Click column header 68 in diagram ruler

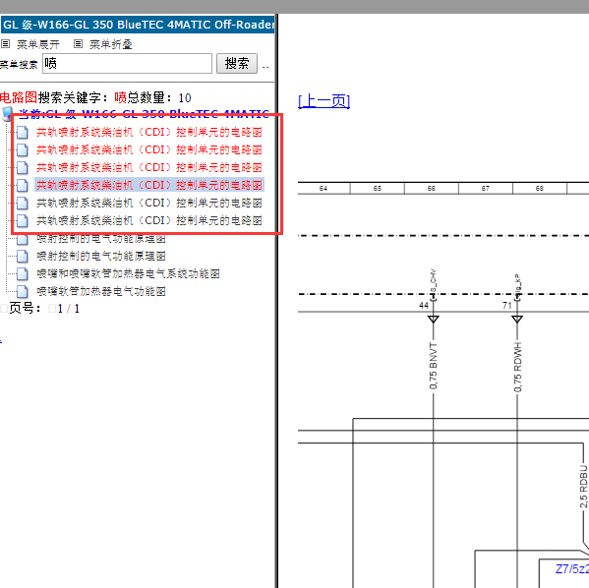click(540, 188)
